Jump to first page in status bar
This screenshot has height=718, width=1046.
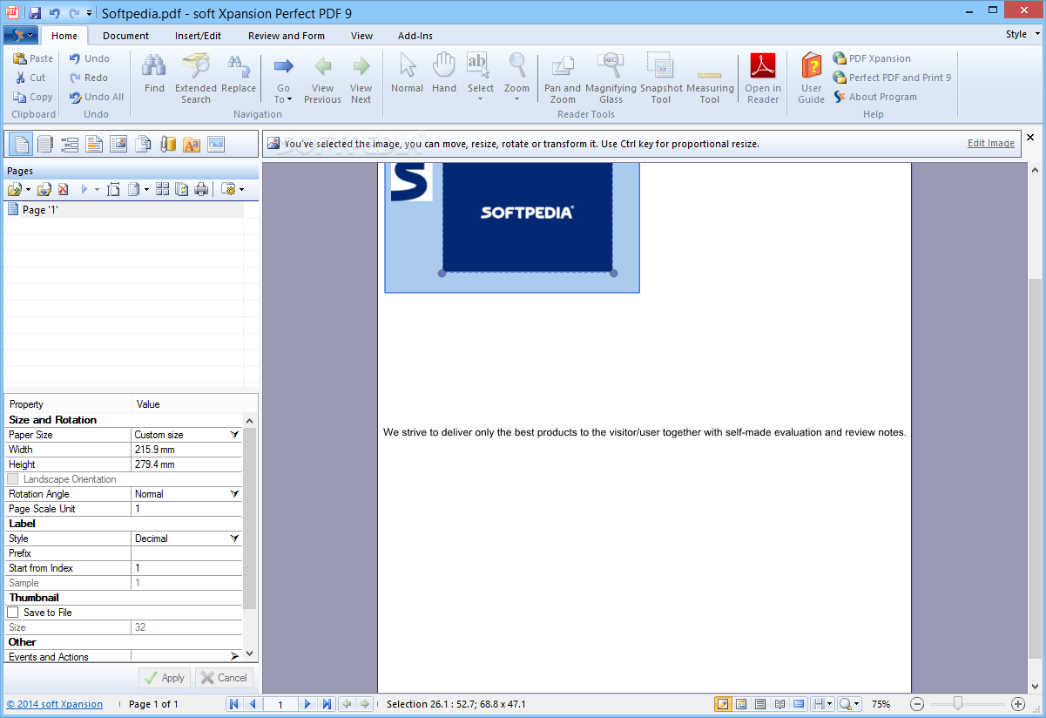(x=233, y=704)
